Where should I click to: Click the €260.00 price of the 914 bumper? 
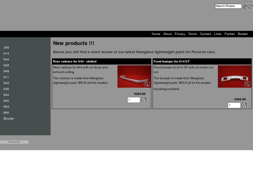coord(240,99)
